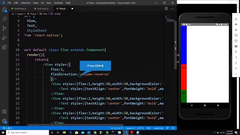The image size is (240, 135).
Task: Open the Search view in activity bar
Action: pyautogui.click(x=4, y=19)
